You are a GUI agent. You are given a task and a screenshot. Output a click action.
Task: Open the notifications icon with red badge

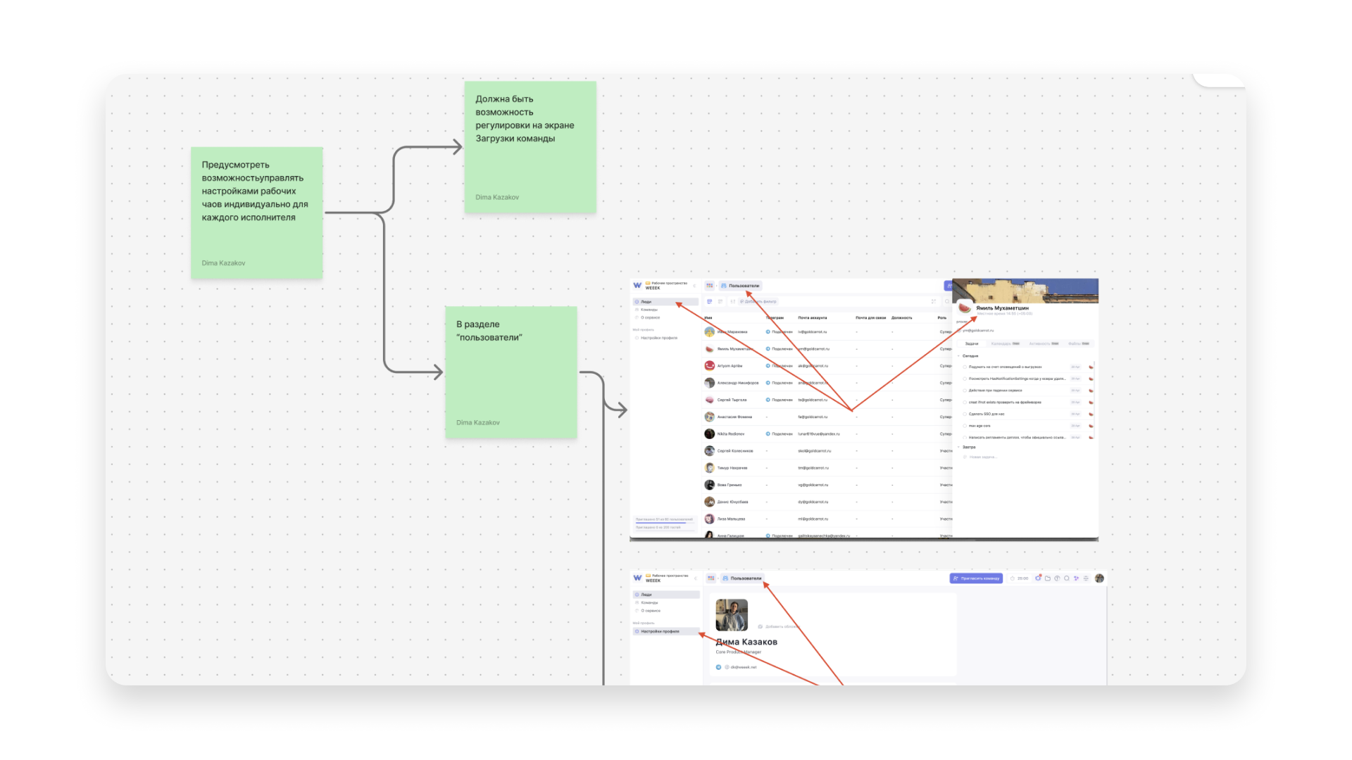pyautogui.click(x=1039, y=578)
